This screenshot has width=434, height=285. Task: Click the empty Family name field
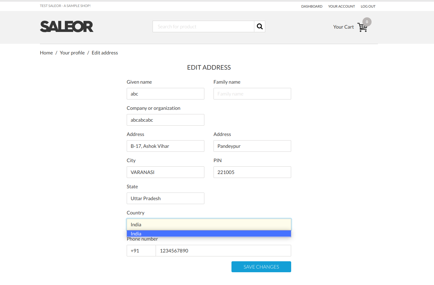click(x=252, y=94)
